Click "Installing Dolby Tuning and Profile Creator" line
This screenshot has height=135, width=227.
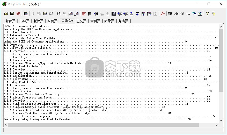(x=97, y=119)
